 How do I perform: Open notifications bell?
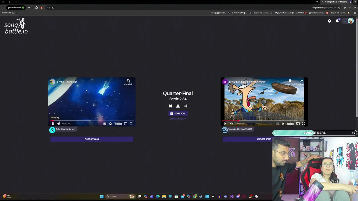click(337, 21)
